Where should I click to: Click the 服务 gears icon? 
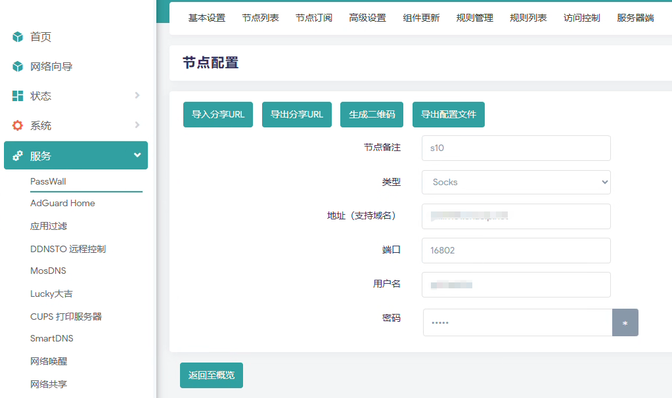coord(18,156)
